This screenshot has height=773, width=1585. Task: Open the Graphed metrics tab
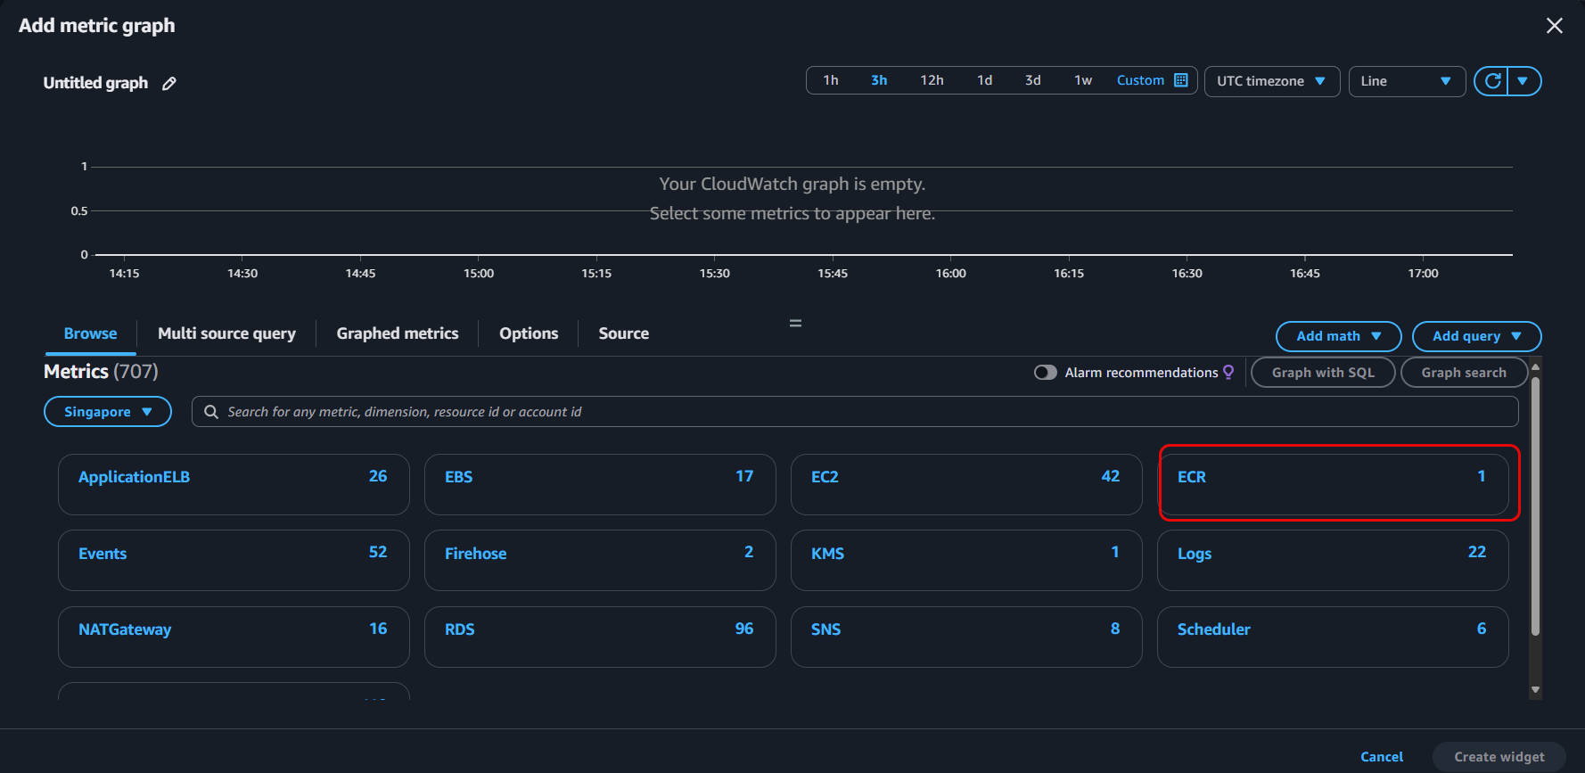point(398,333)
